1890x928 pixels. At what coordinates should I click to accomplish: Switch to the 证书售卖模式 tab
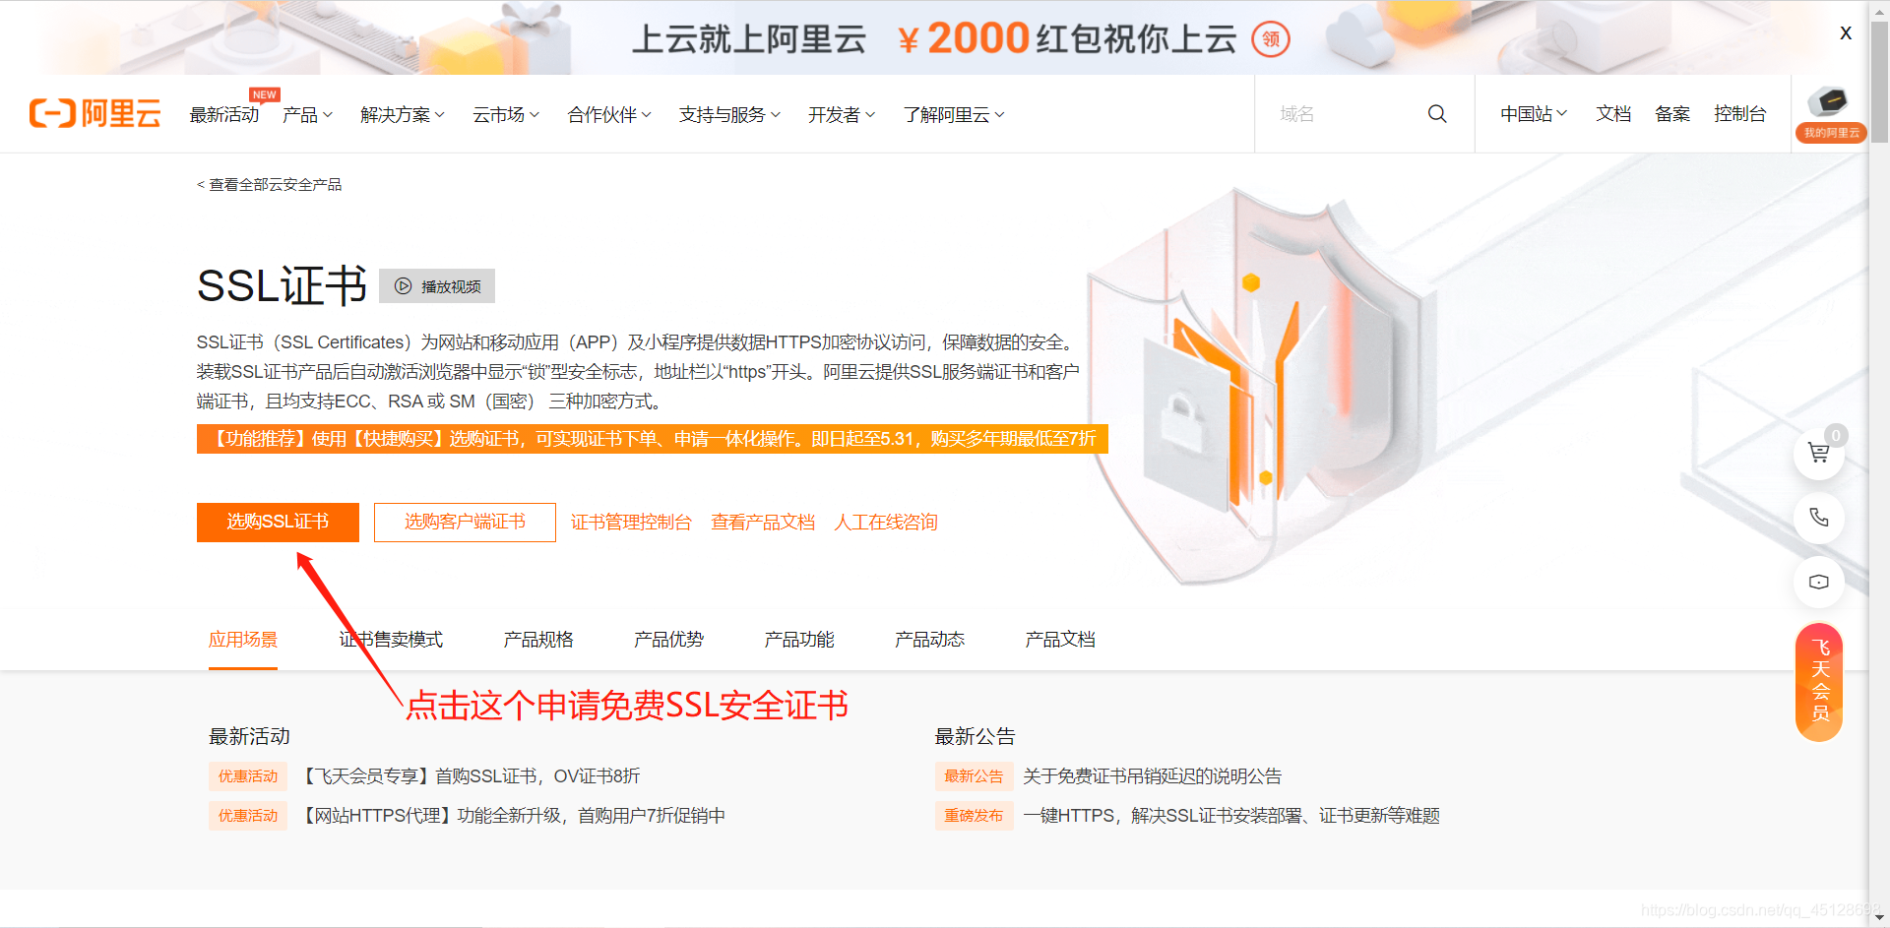(x=391, y=640)
